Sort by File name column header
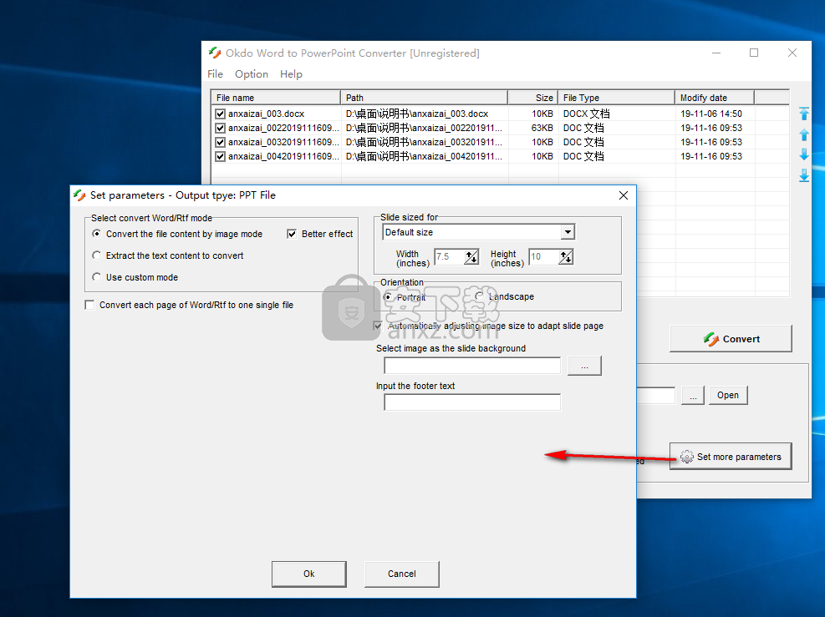Viewport: 825px width, 617px height. click(x=276, y=98)
